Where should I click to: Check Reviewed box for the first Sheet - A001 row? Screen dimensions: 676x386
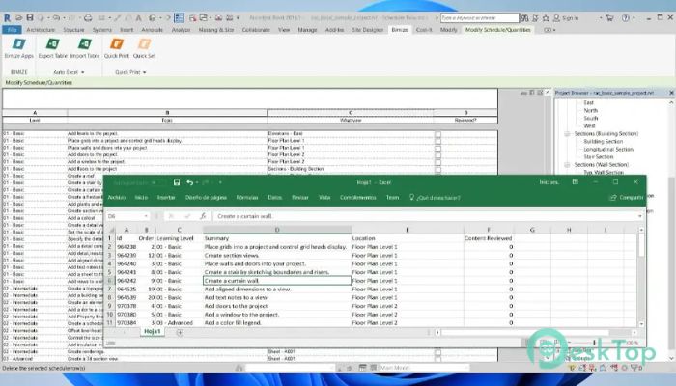[438, 352]
